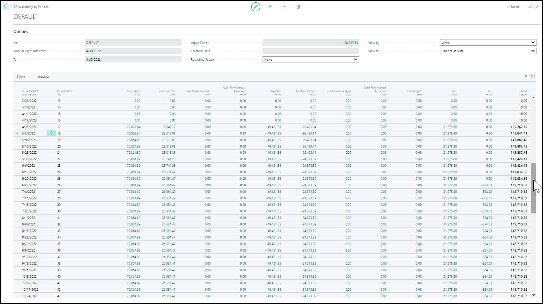Click the scrollbar up arrow
The height and width of the screenshot is (304, 543).
(533, 98)
